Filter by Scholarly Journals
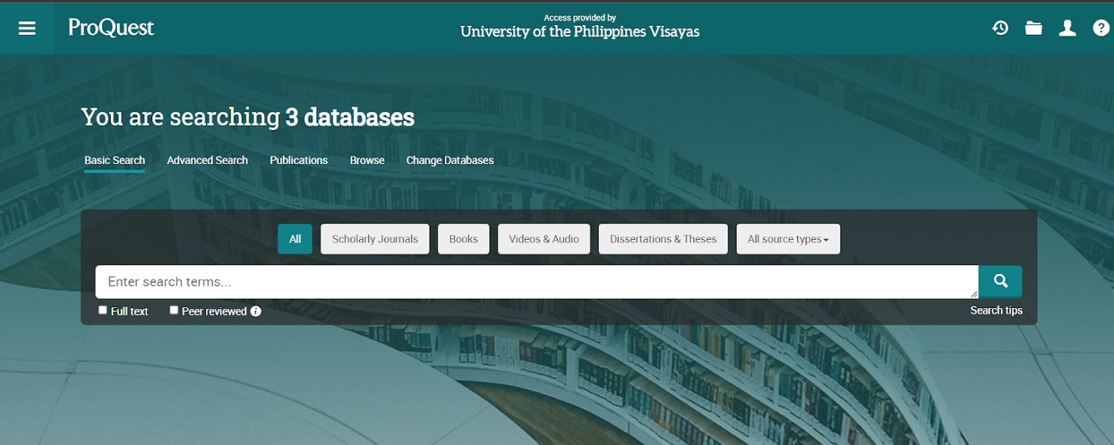1114x445 pixels. coord(375,239)
